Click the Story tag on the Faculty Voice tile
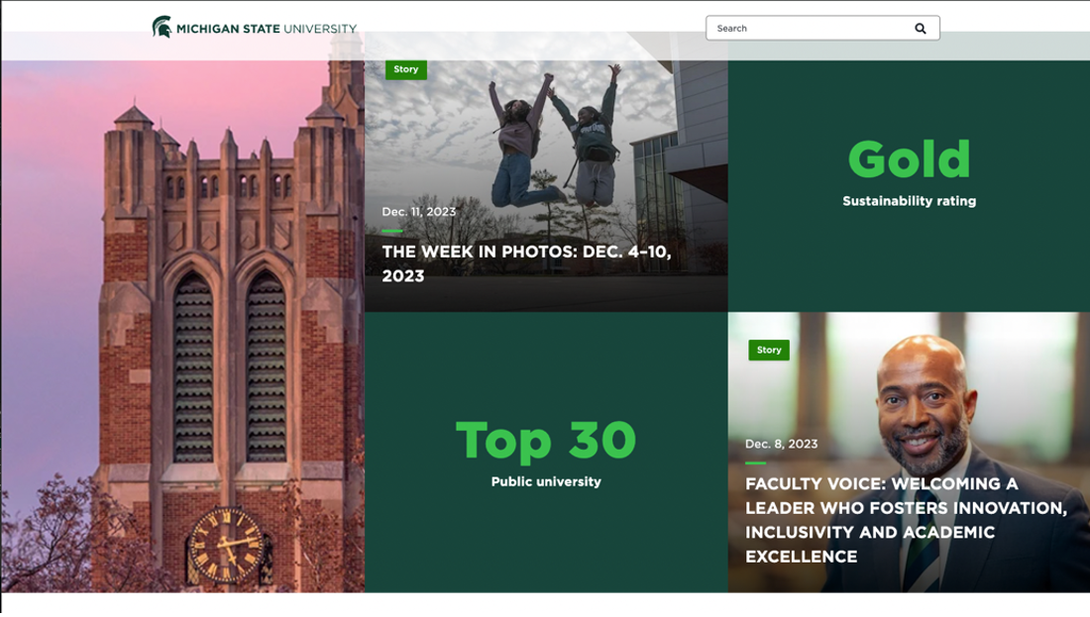Screen dimensions: 1090x617 pyautogui.click(x=769, y=350)
